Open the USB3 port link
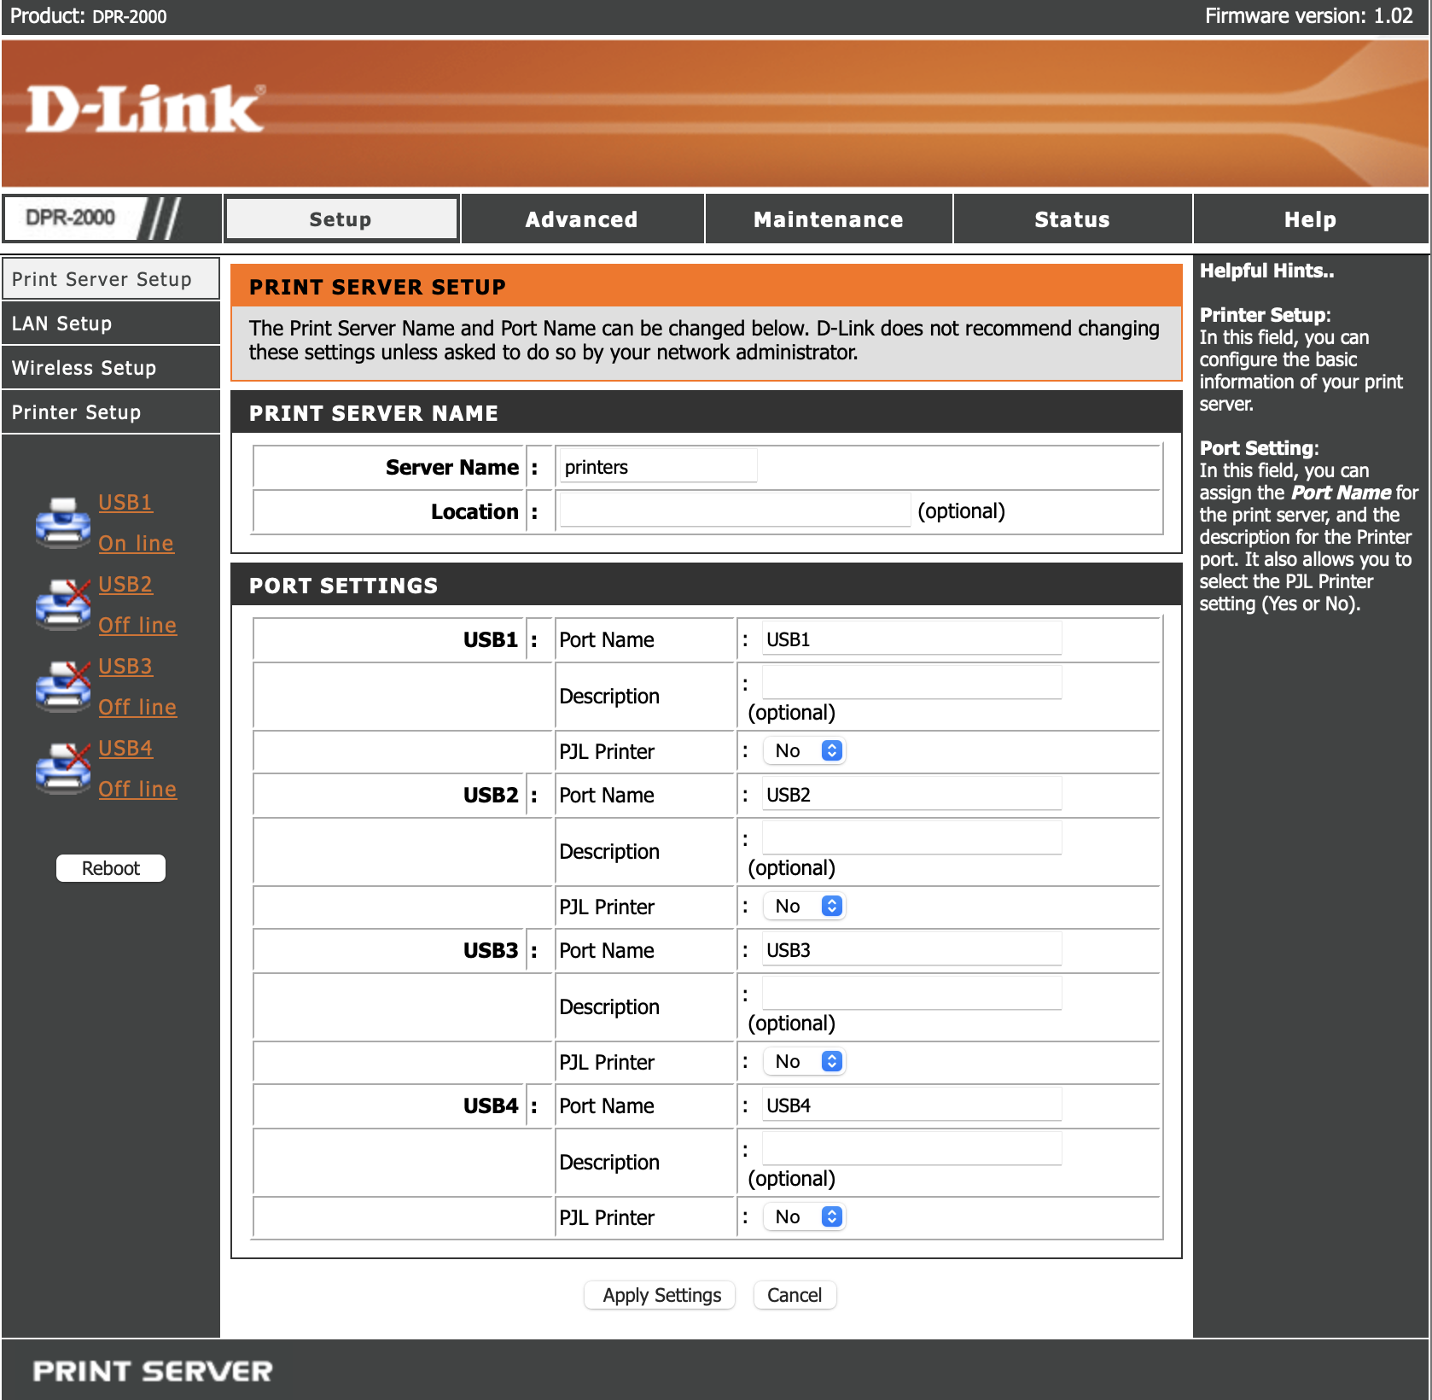Image resolution: width=1432 pixels, height=1400 pixels. 125,667
